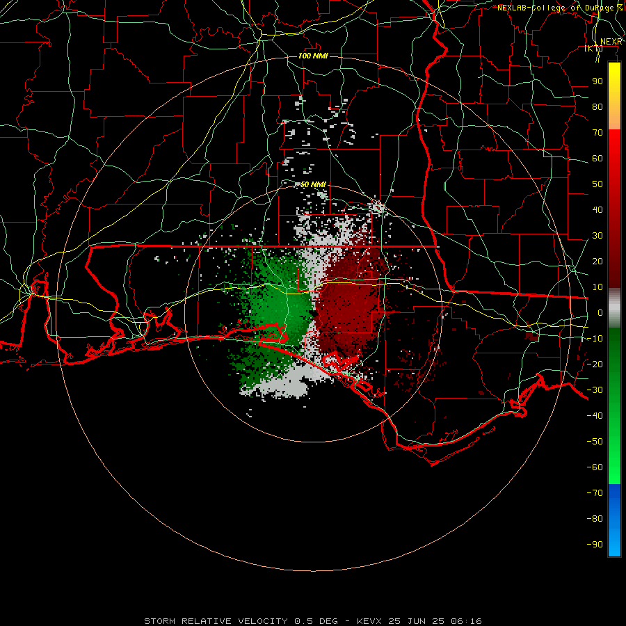Image resolution: width=626 pixels, height=626 pixels.
Task: Click the 70 value on the velocity scale
Action: pyautogui.click(x=597, y=133)
